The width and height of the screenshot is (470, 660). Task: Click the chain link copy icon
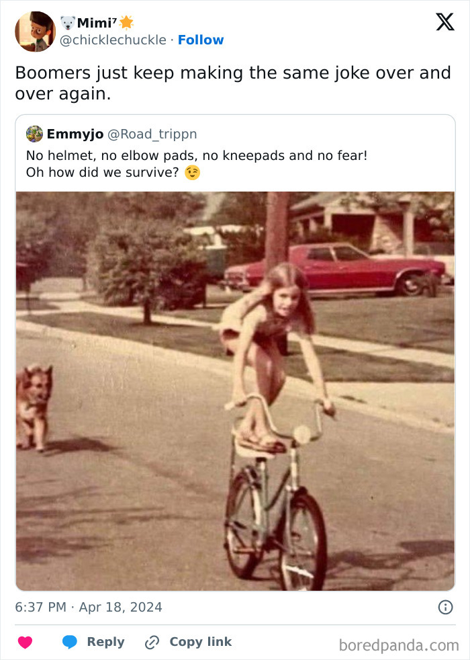click(x=152, y=642)
